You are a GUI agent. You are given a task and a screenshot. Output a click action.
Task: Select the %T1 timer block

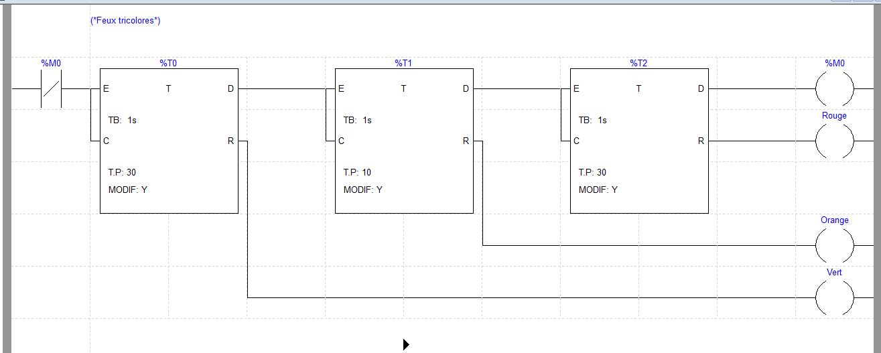point(404,141)
